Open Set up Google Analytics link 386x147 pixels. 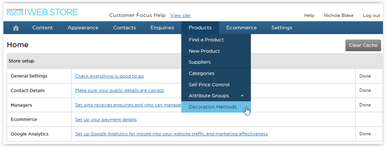click(x=172, y=134)
